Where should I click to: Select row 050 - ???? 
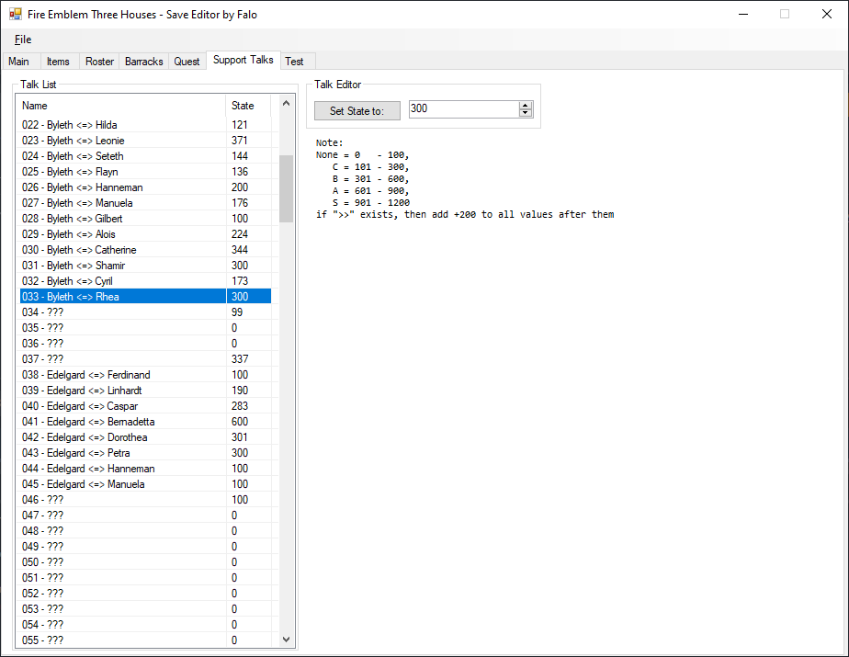point(146,562)
